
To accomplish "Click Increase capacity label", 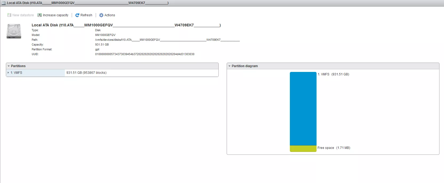I will [55, 15].
